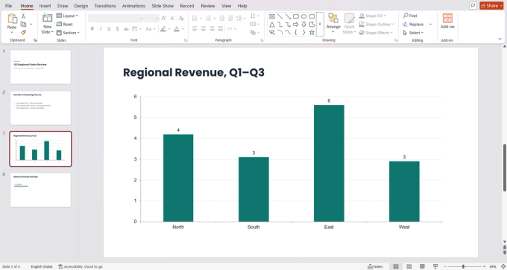Click Clear All Formatting icon
The width and height of the screenshot is (507, 270).
coord(181,18)
